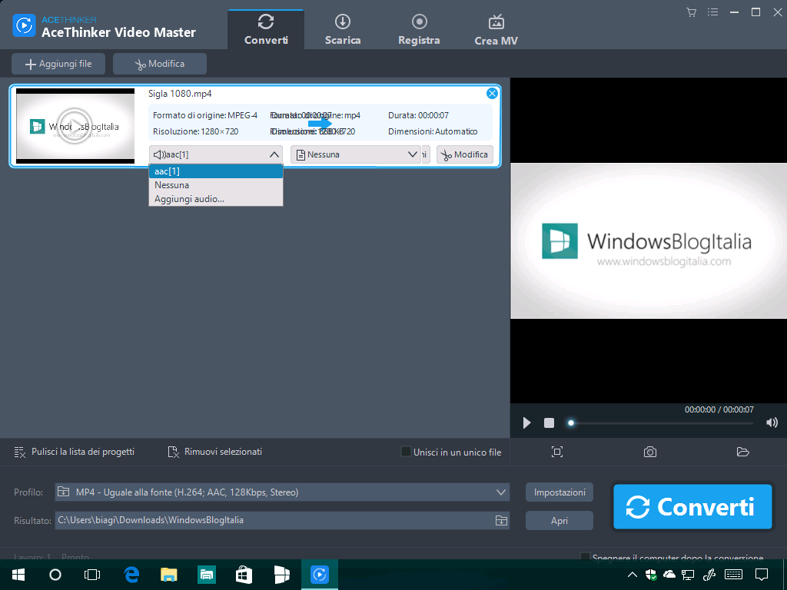Screen dimensions: 787x590
Task: Switch to the Crea MV tab
Action: coord(496,29)
